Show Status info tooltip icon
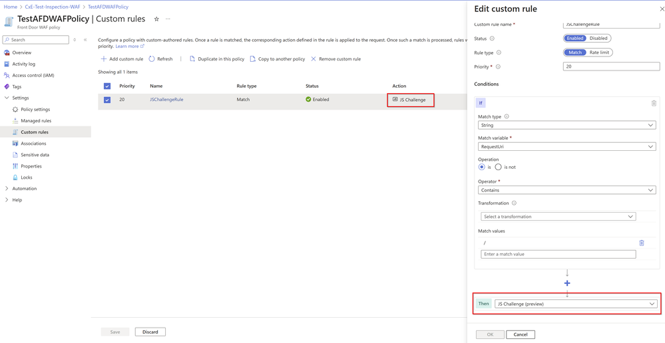 (x=492, y=38)
